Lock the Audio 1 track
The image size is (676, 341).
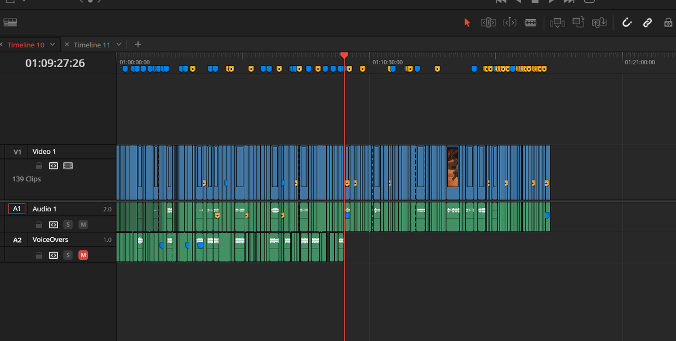coord(38,225)
